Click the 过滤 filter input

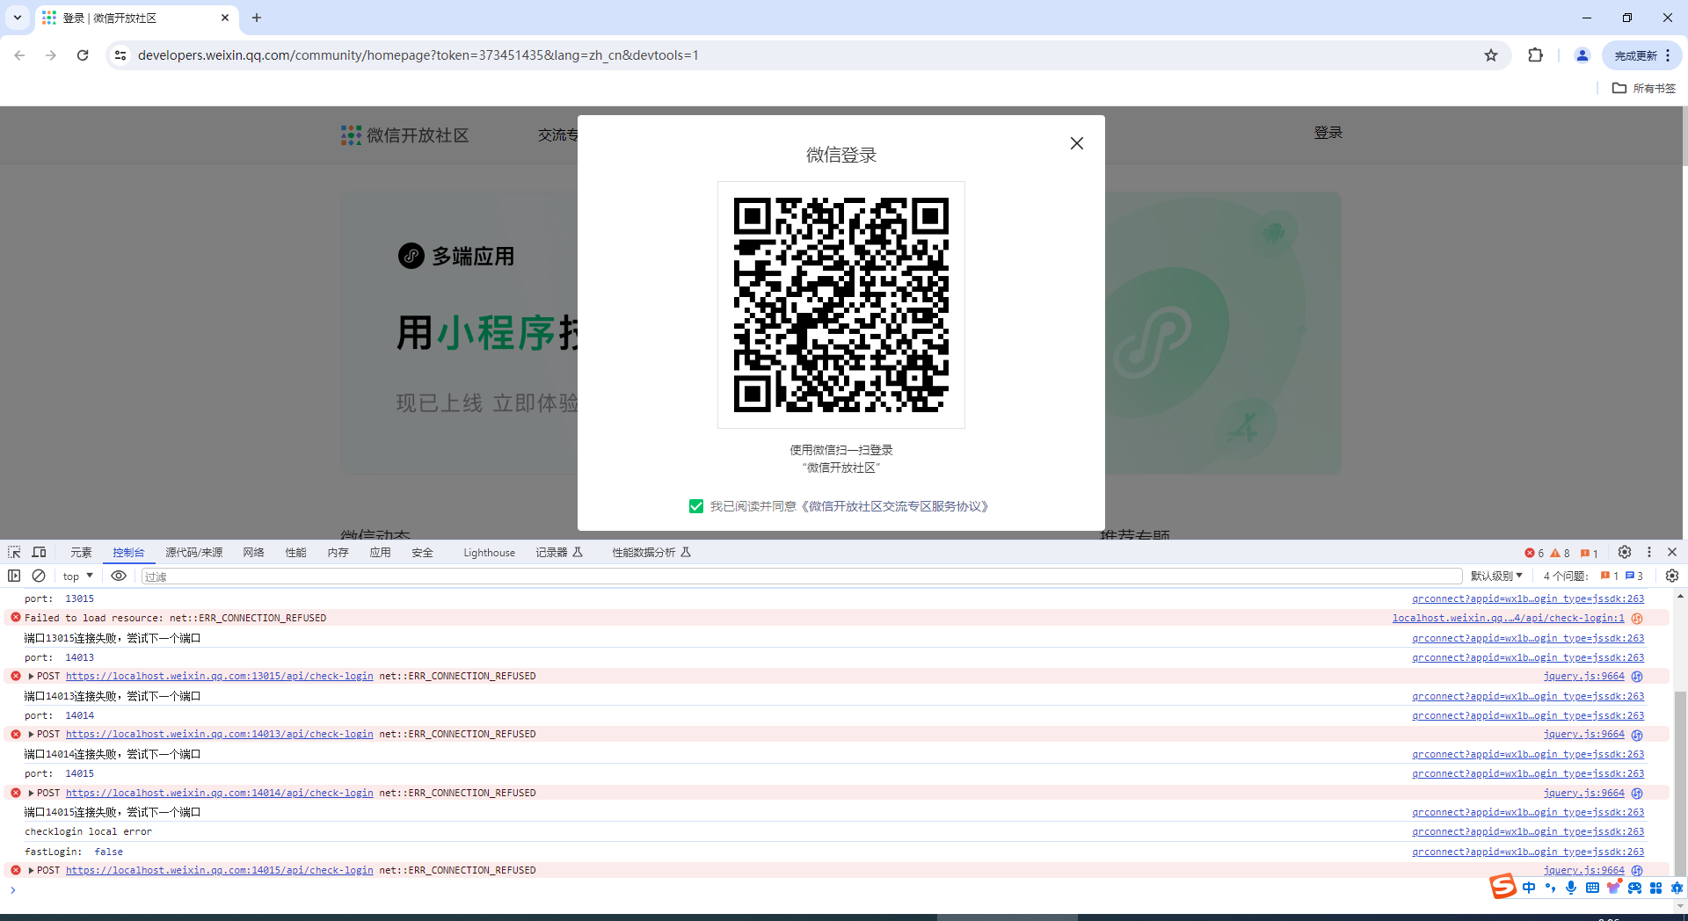pos(802,577)
